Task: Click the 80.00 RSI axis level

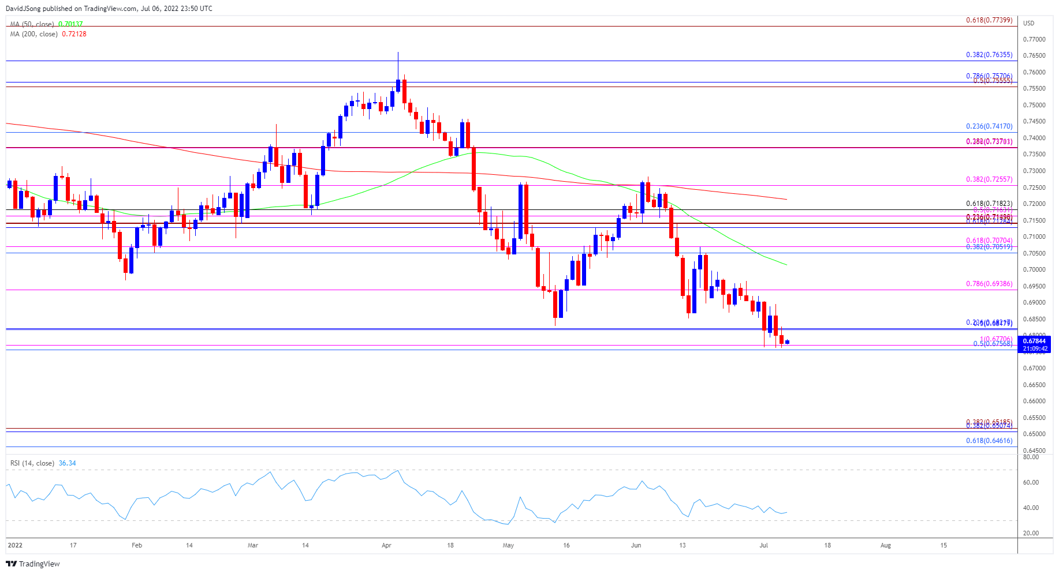Action: coord(1031,457)
